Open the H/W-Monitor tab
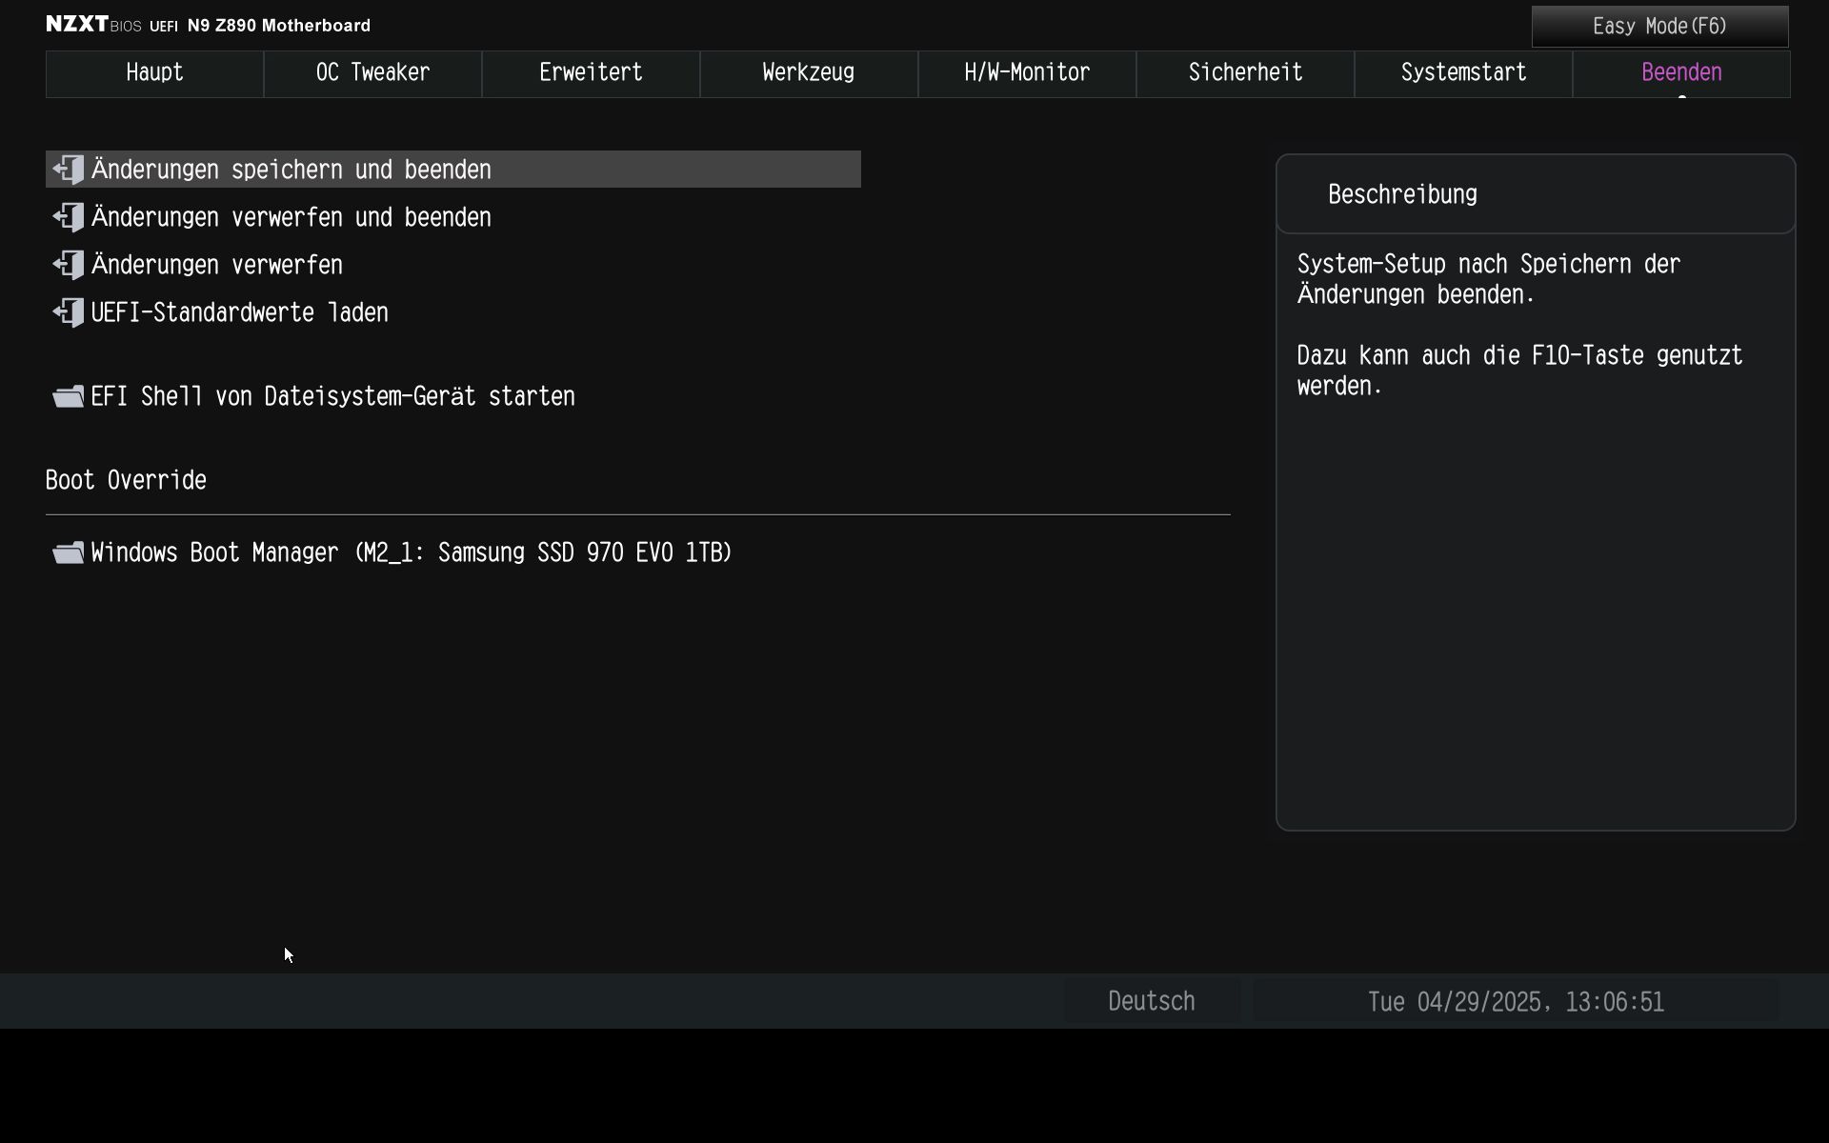This screenshot has width=1829, height=1143. [x=1027, y=73]
